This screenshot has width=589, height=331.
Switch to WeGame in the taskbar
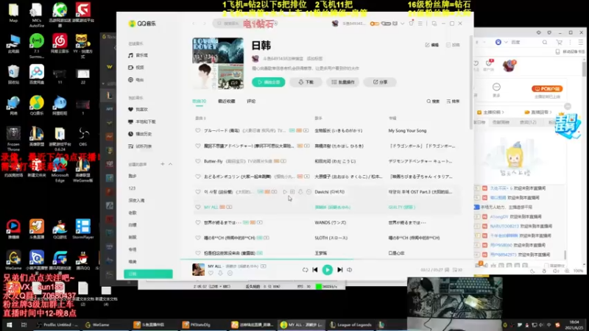(x=97, y=324)
